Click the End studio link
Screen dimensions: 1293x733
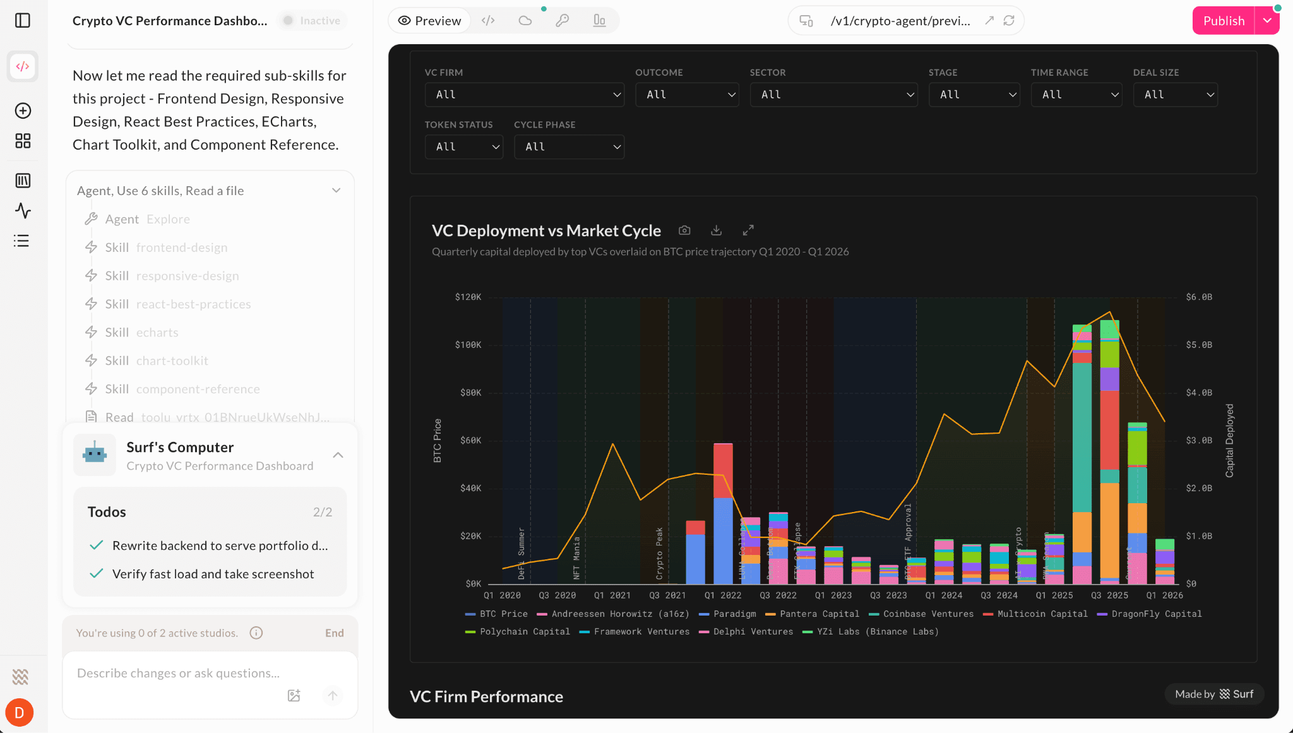[x=335, y=633]
